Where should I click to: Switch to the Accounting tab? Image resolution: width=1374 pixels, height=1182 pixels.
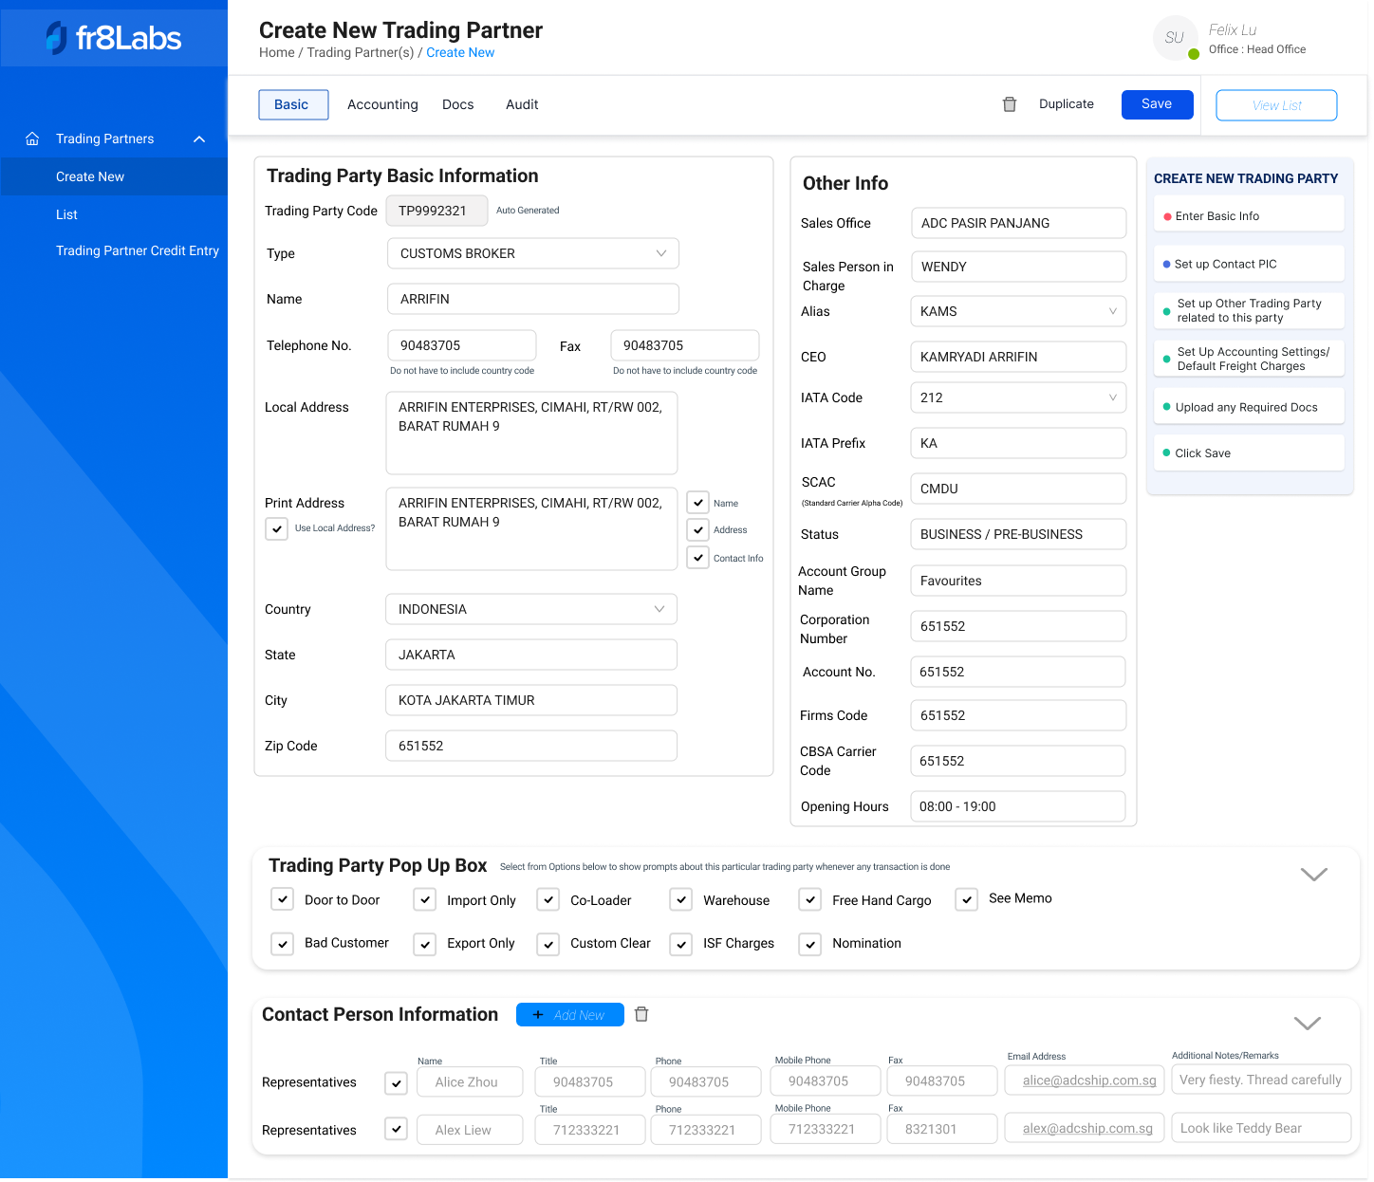tap(382, 104)
